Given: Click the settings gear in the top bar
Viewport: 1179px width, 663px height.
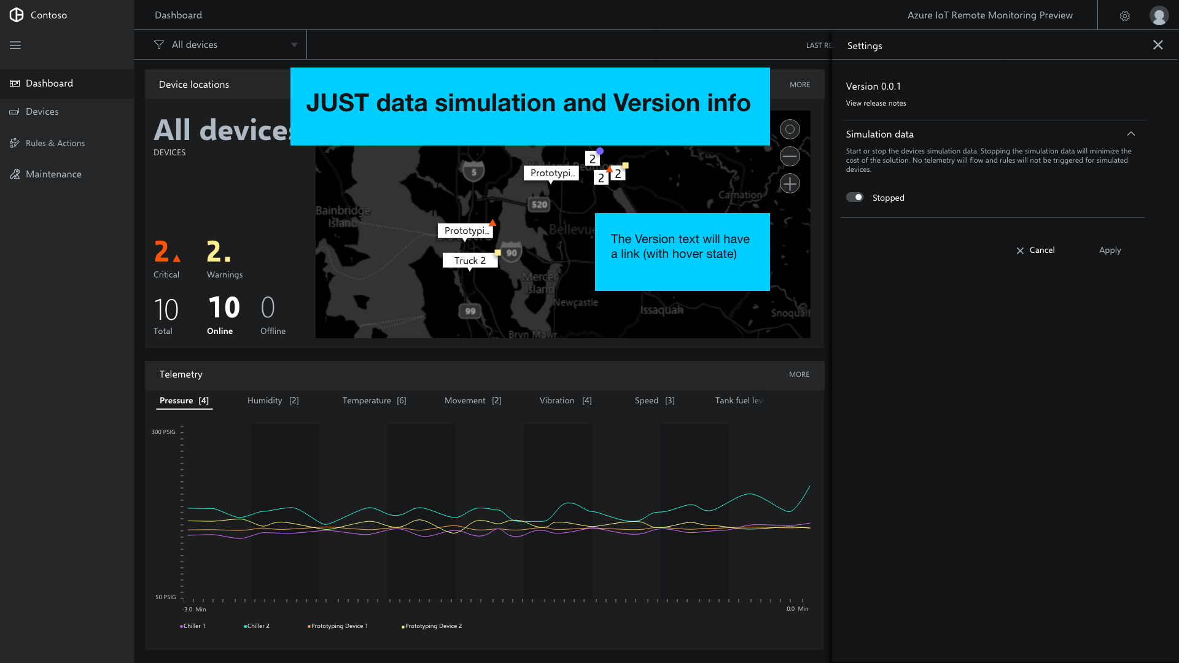Looking at the screenshot, I should click(1124, 15).
